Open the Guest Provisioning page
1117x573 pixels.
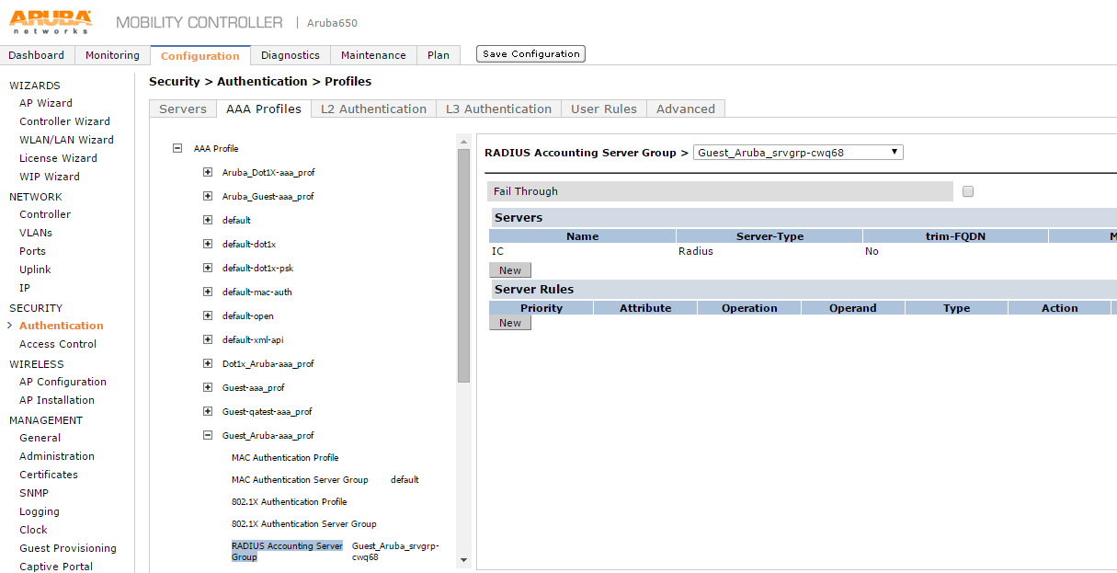[x=68, y=548]
